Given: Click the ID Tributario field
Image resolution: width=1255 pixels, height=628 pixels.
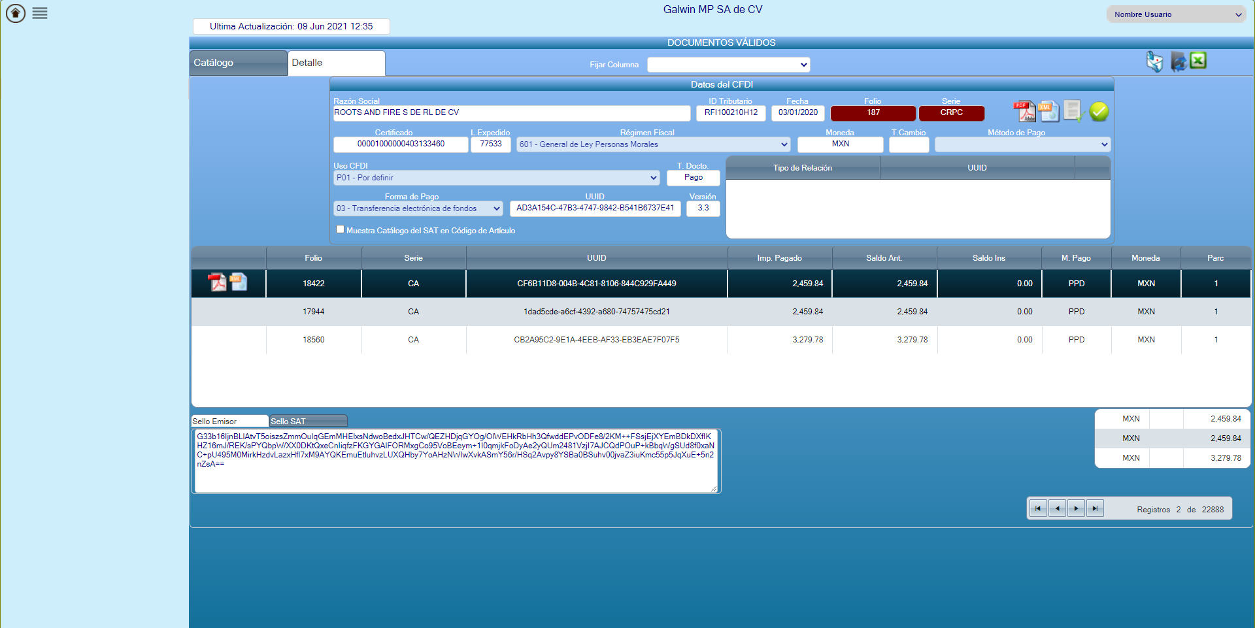Looking at the screenshot, I should [x=731, y=113].
